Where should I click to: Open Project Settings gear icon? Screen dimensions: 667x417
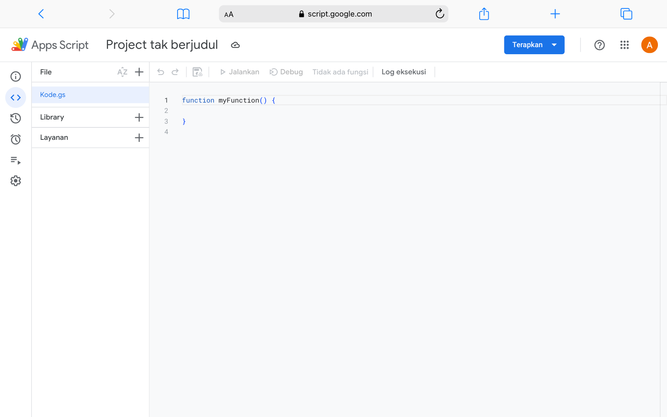(16, 181)
